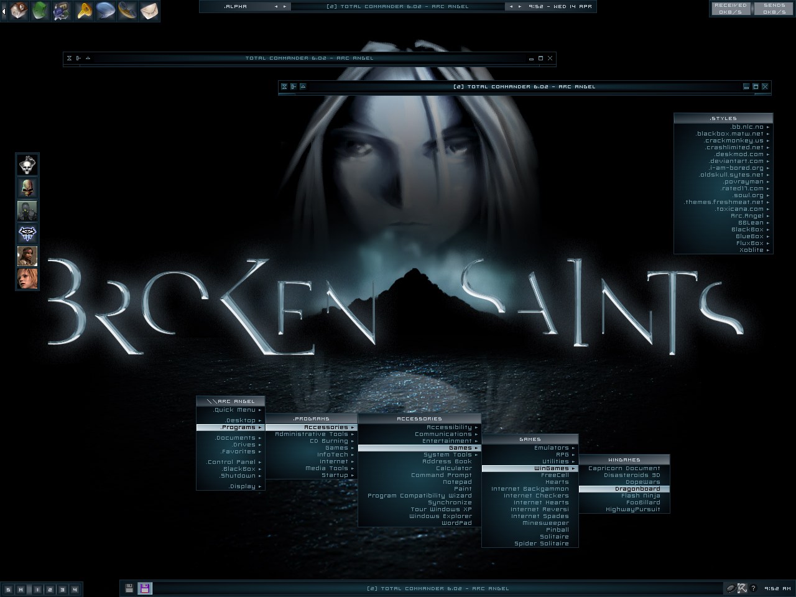Viewport: 796px width, 597px height.
Task: Open Command Prompt in Accessories menu
Action: (419, 475)
